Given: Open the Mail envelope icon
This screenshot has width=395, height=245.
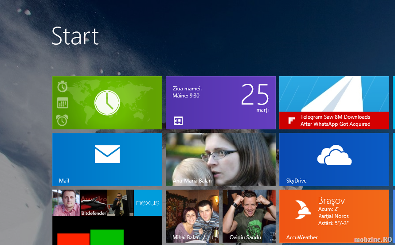Looking at the screenshot, I should point(107,154).
